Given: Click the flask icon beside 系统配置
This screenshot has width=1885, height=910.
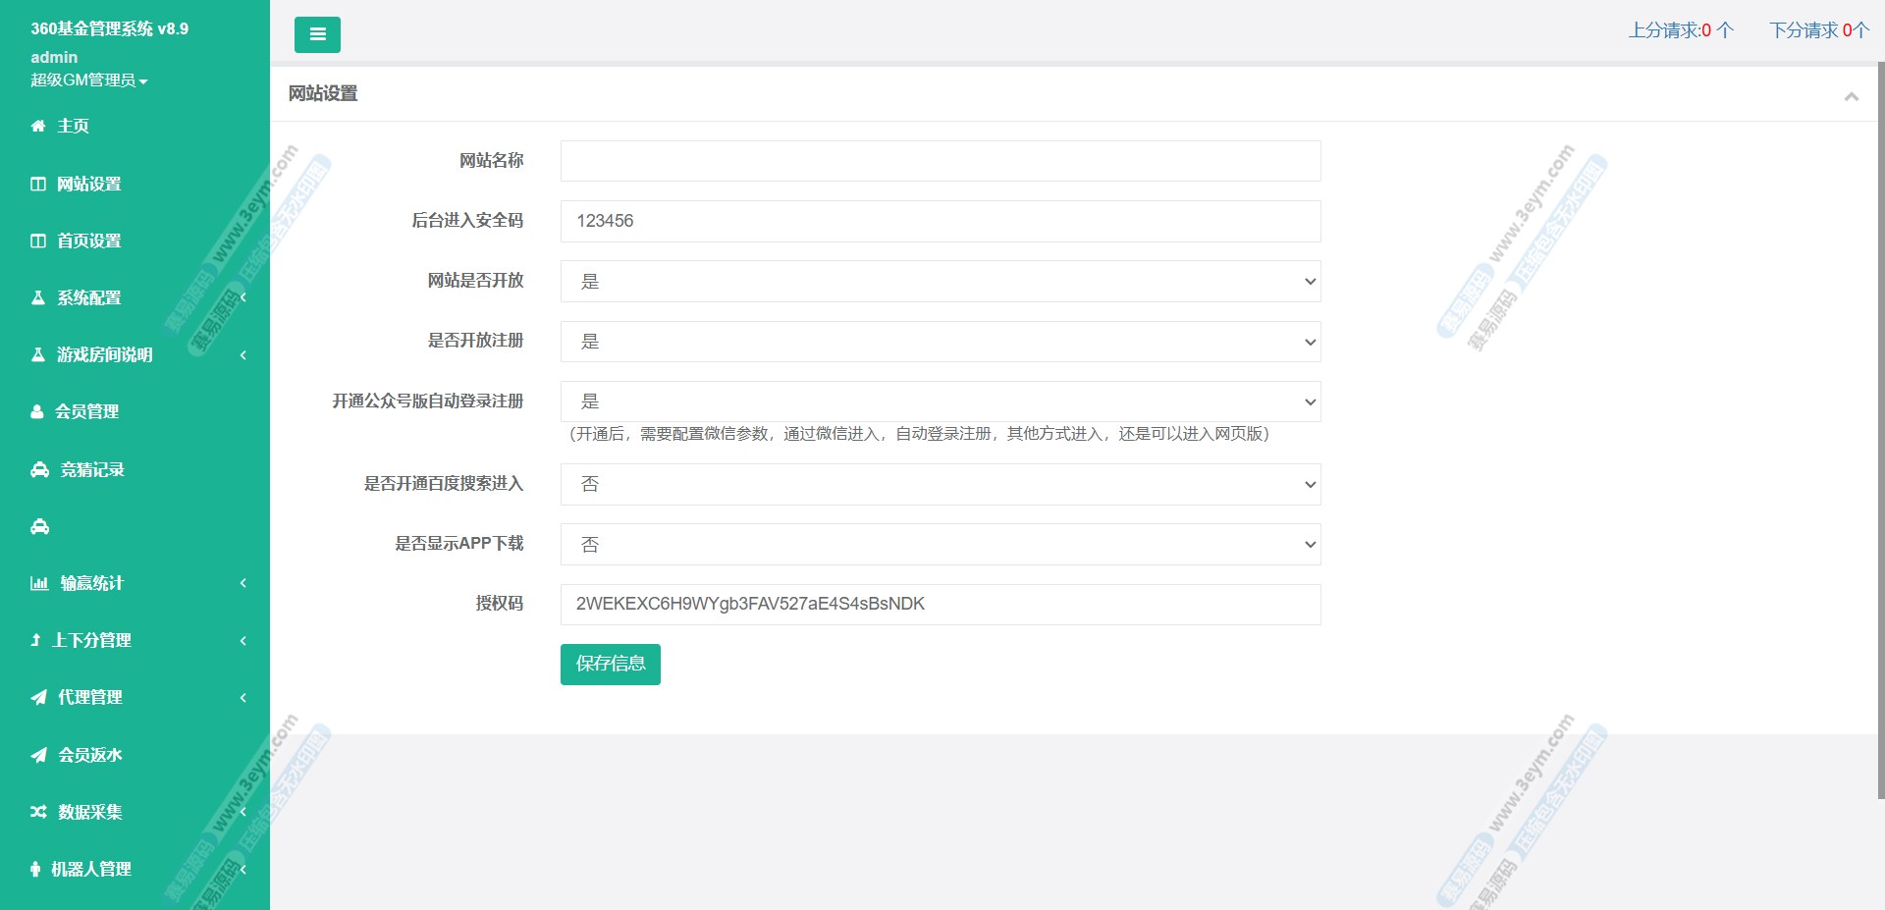Looking at the screenshot, I should [x=38, y=297].
